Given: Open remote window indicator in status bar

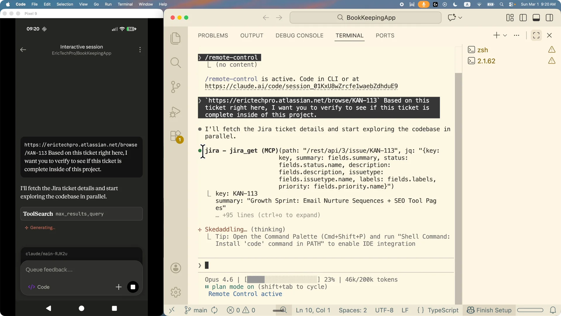Looking at the screenshot, I should tap(172, 310).
